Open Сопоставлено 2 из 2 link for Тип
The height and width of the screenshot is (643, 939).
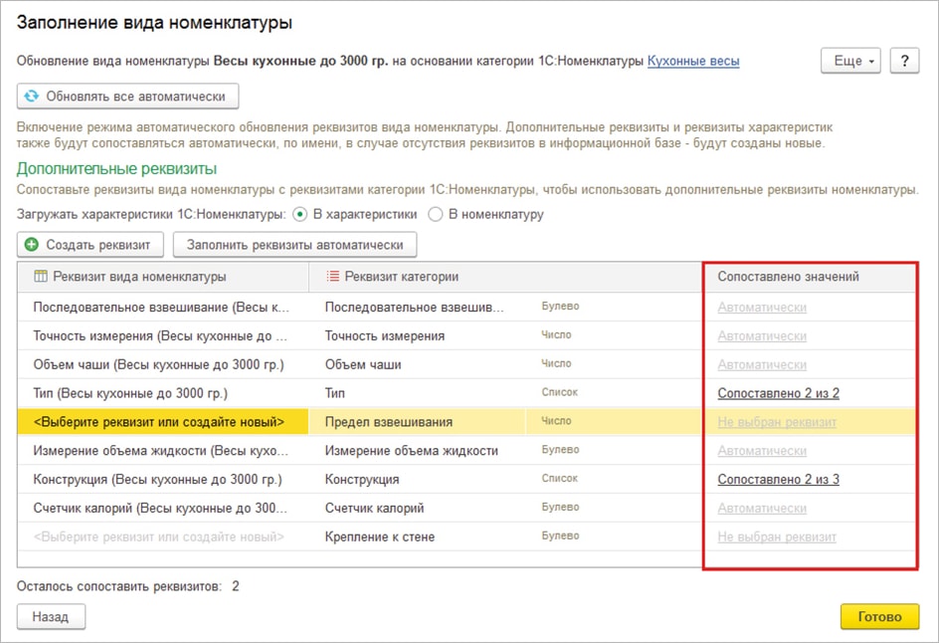pos(778,393)
